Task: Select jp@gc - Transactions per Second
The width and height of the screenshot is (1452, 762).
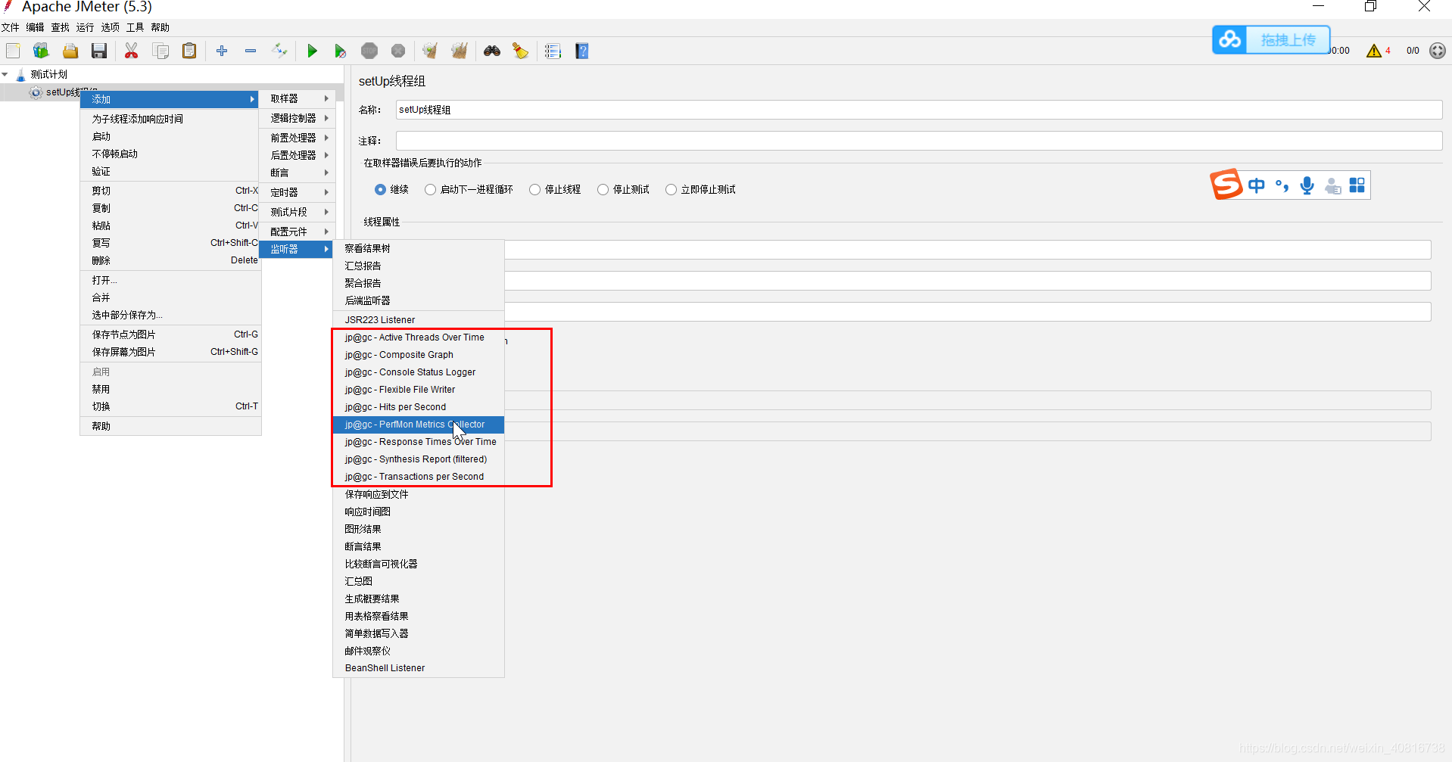Action: 419,477
